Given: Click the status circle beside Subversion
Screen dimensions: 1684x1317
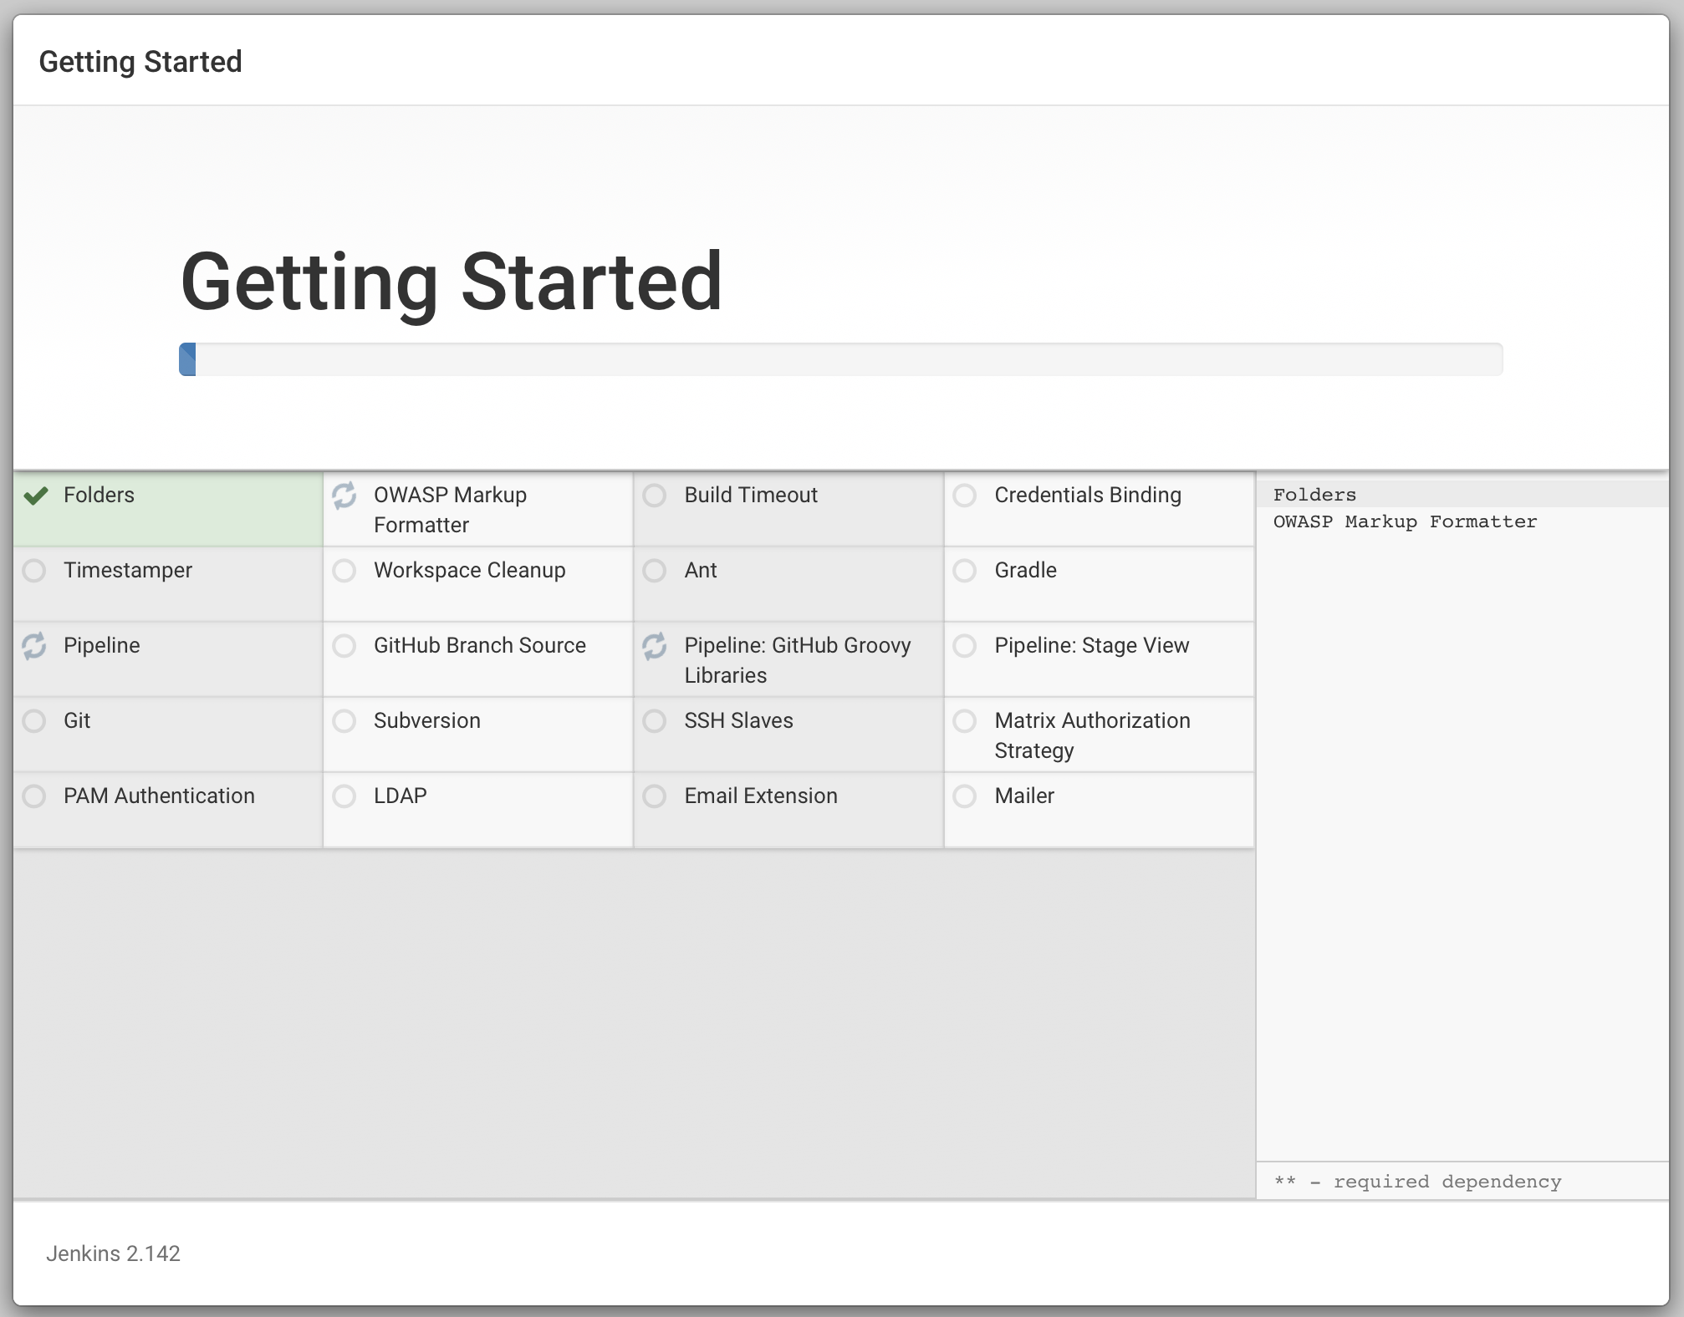Looking at the screenshot, I should pyautogui.click(x=344, y=721).
